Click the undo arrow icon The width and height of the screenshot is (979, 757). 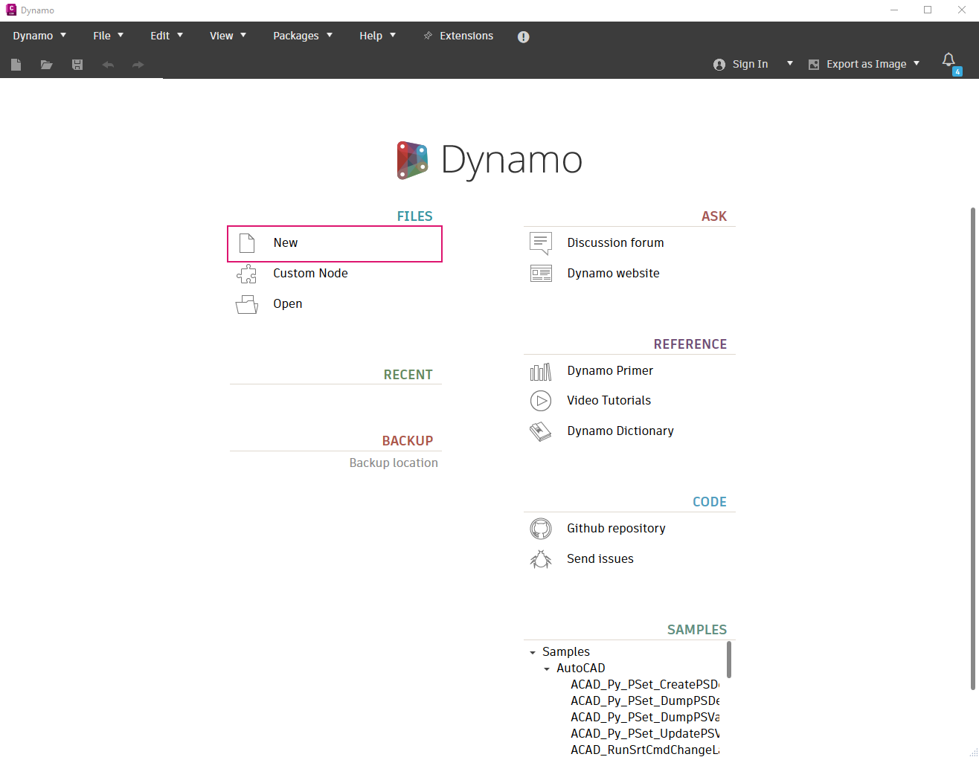point(108,65)
